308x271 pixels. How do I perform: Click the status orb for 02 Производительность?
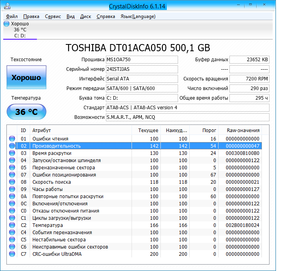pos(12,146)
